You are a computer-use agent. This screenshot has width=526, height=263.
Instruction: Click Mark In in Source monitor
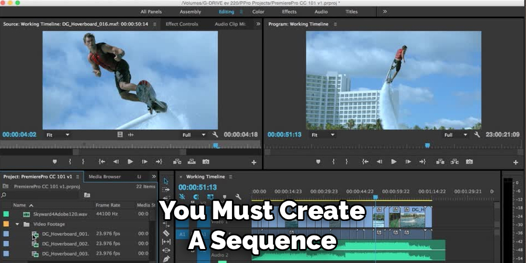click(70, 162)
